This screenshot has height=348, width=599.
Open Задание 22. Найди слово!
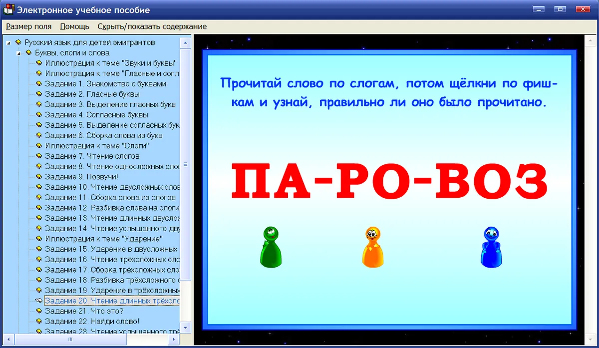tap(92, 321)
